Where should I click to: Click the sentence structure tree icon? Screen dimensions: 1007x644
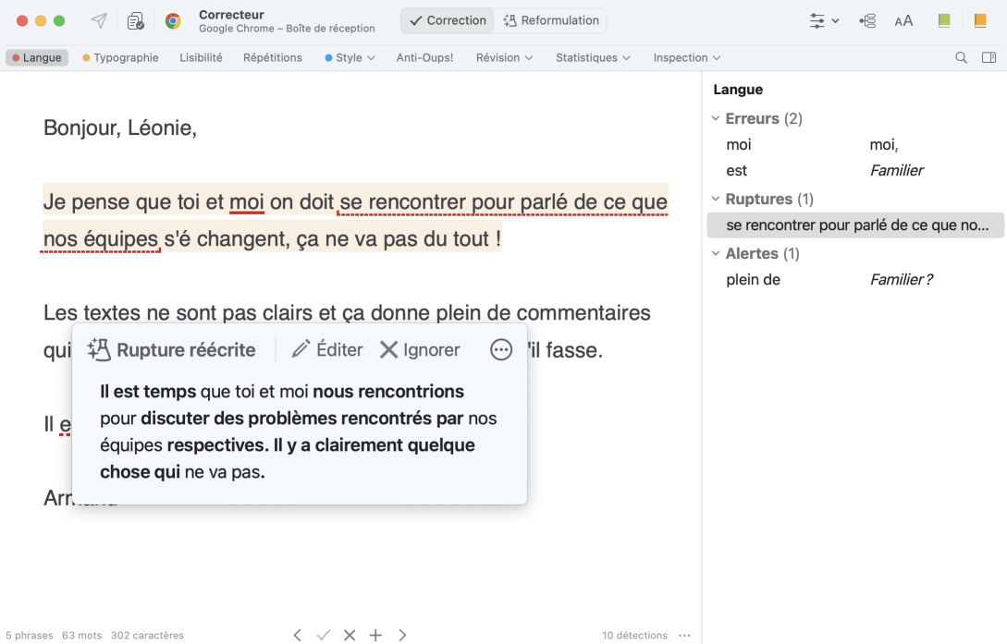point(867,19)
